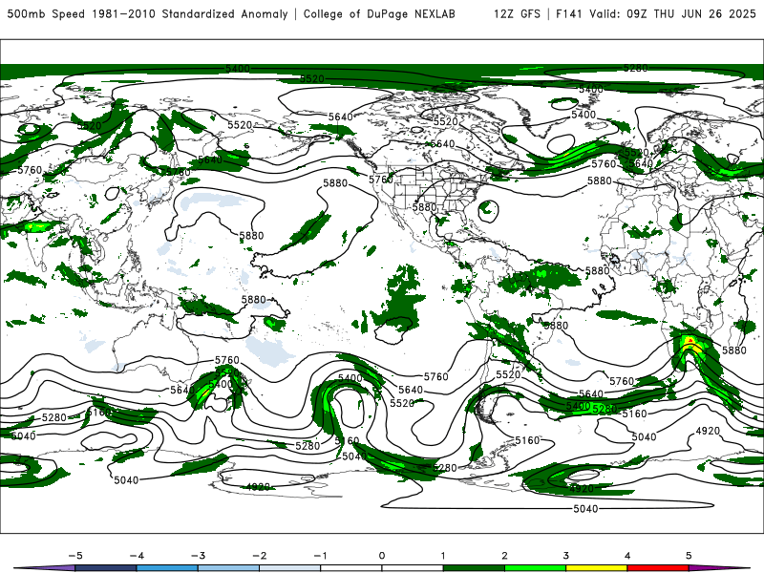Click the colorbar tick label "-5"

(75, 556)
